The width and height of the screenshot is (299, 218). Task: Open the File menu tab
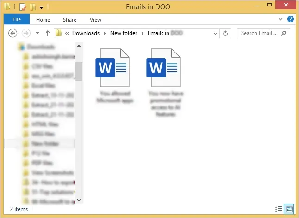[17, 19]
